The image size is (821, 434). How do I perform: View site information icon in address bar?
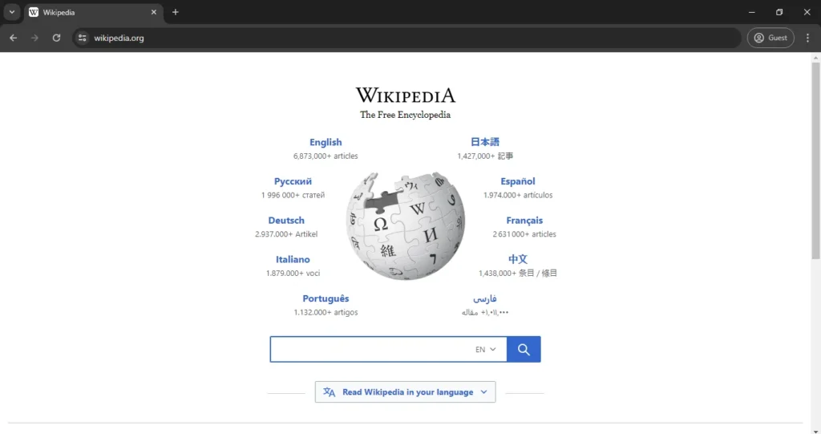pos(83,38)
